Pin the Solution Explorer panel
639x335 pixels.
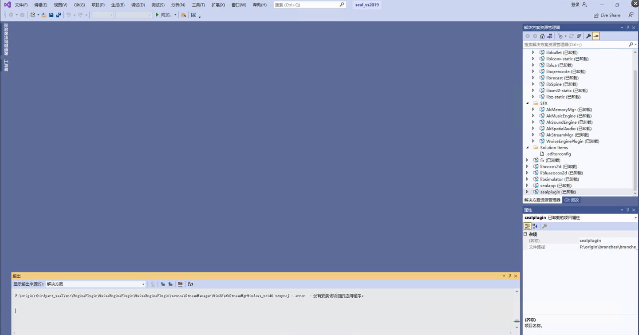627,27
